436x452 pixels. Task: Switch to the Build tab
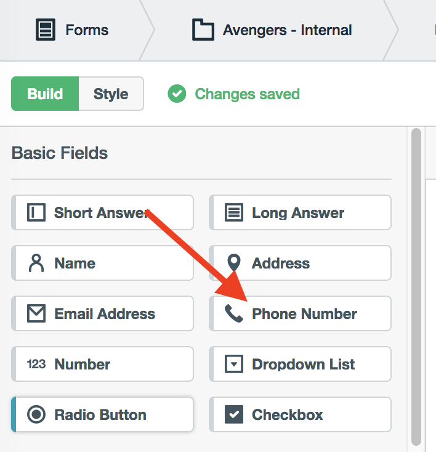pyautogui.click(x=45, y=94)
